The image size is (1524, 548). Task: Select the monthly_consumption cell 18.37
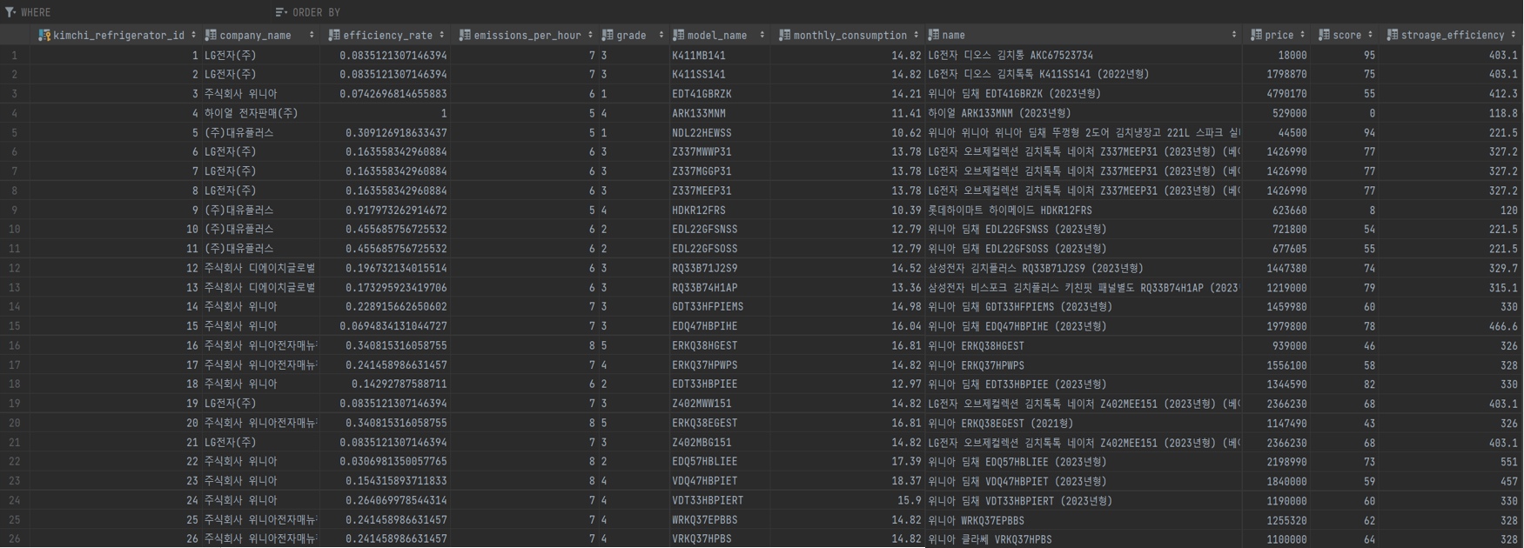(x=847, y=481)
